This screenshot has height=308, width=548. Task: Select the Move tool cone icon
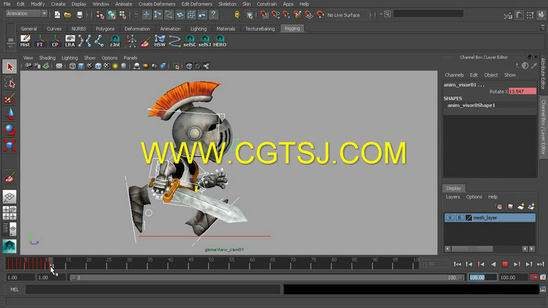coord(10,114)
